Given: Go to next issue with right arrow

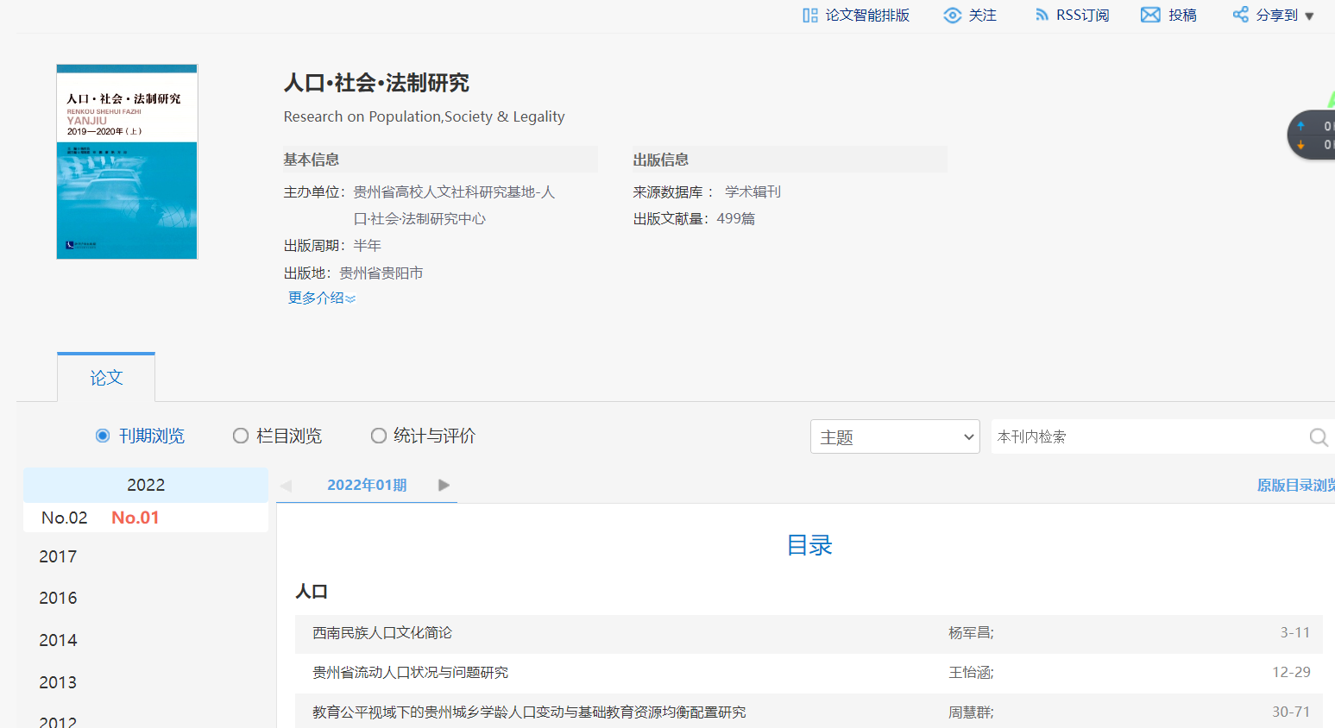Looking at the screenshot, I should (444, 486).
